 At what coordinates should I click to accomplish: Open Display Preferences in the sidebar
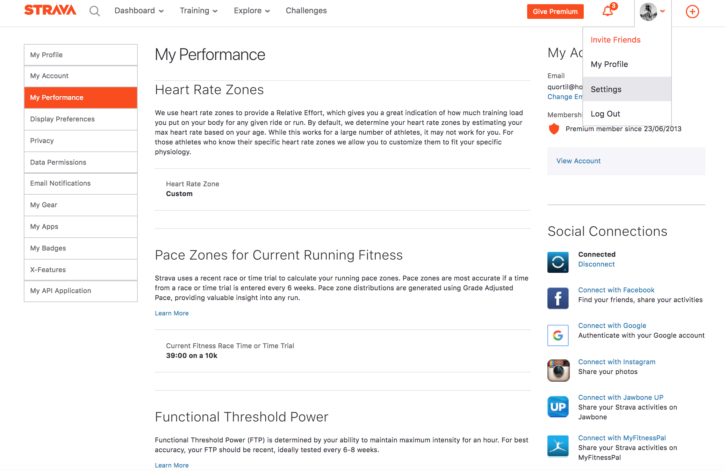[62, 119]
